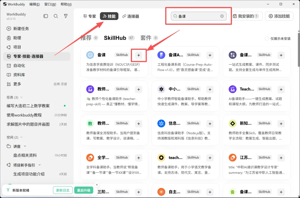This screenshot has width=300, height=198.
Task: Click the 备课 skill round icon
Action: coord(90,55)
